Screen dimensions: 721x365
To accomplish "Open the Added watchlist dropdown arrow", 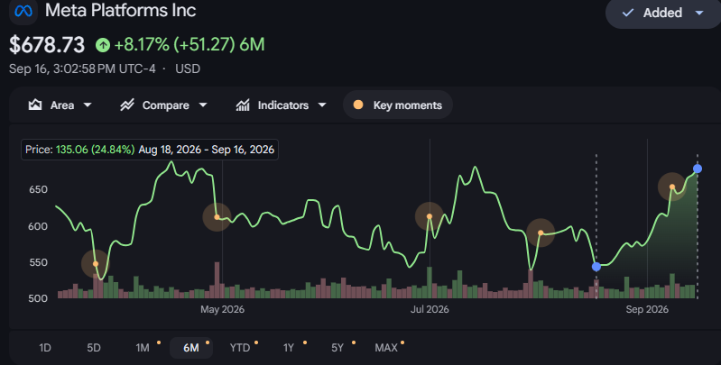I will [699, 13].
